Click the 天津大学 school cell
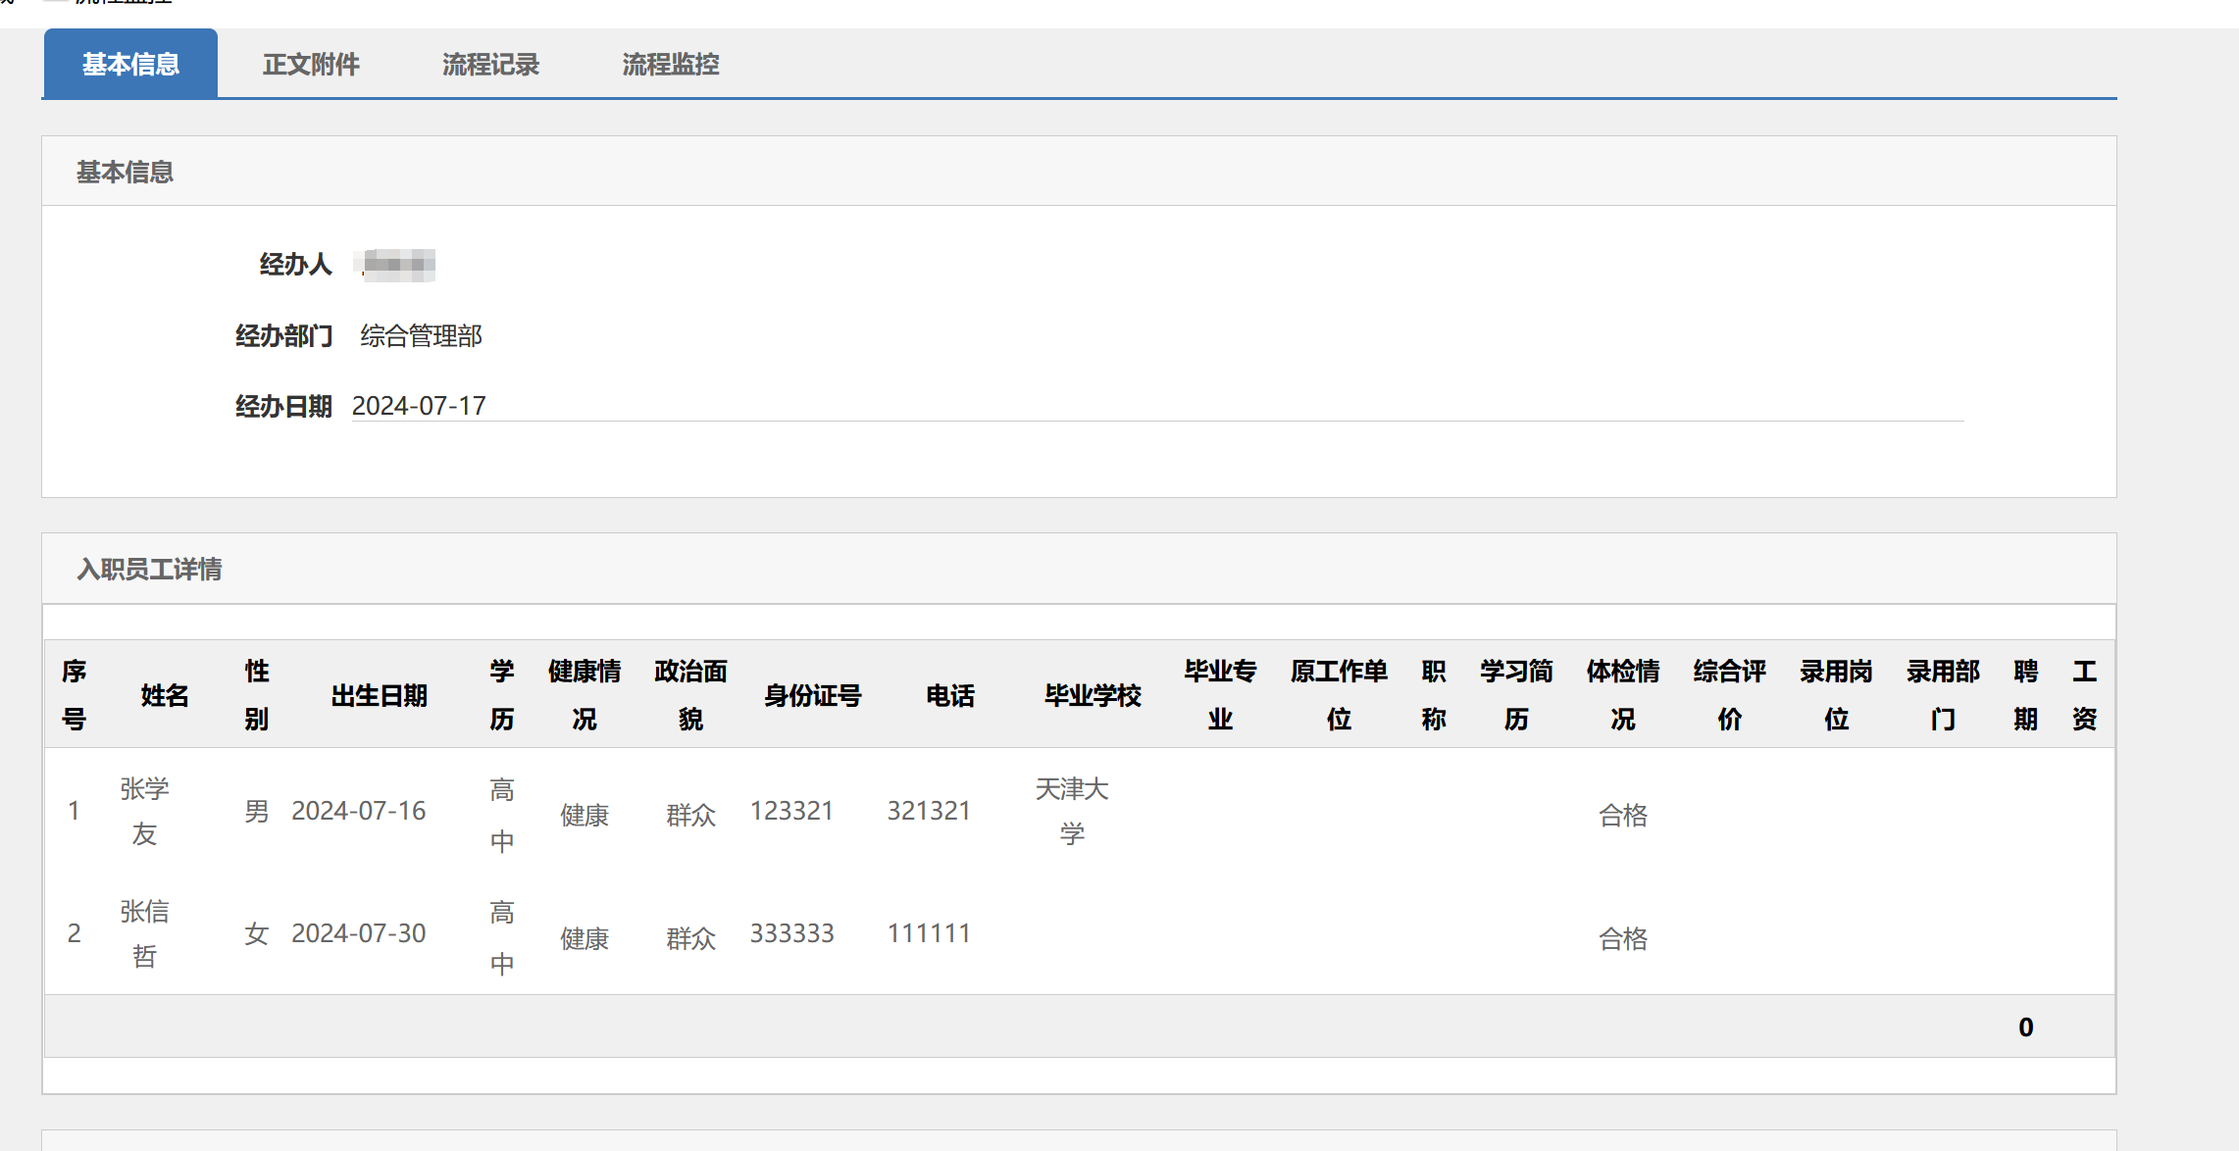Image resolution: width=2239 pixels, height=1151 pixels. click(x=1072, y=812)
